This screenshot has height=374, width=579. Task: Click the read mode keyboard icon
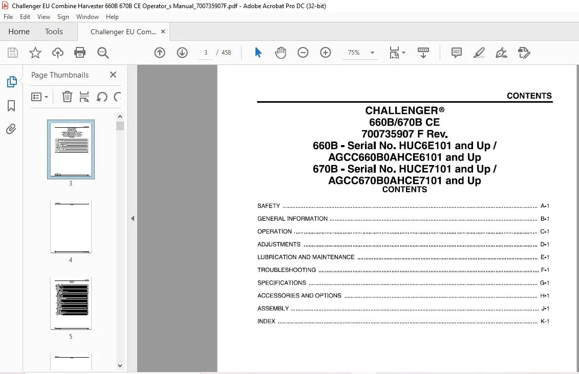pos(423,53)
